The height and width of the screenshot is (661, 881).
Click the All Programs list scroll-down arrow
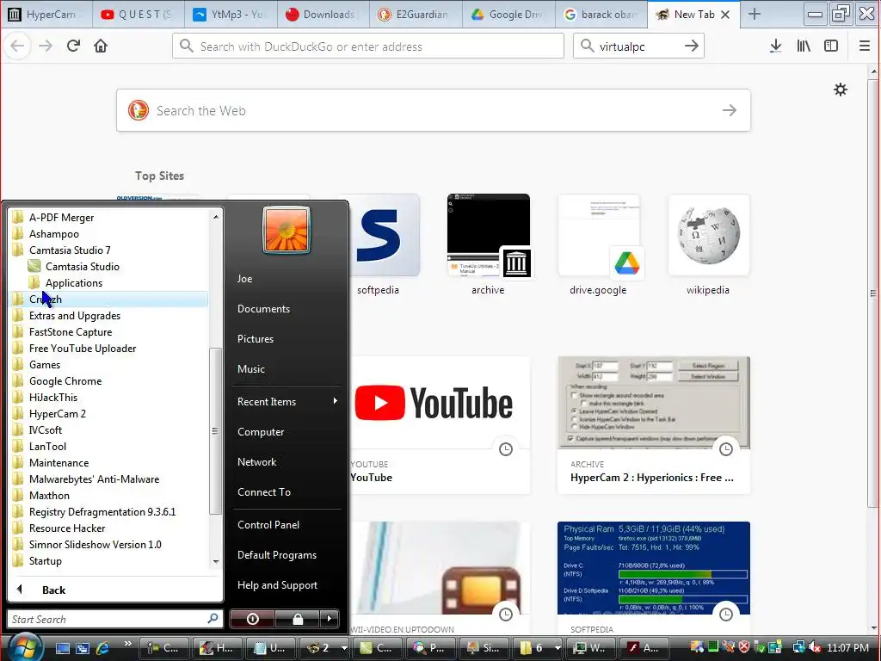[216, 561]
